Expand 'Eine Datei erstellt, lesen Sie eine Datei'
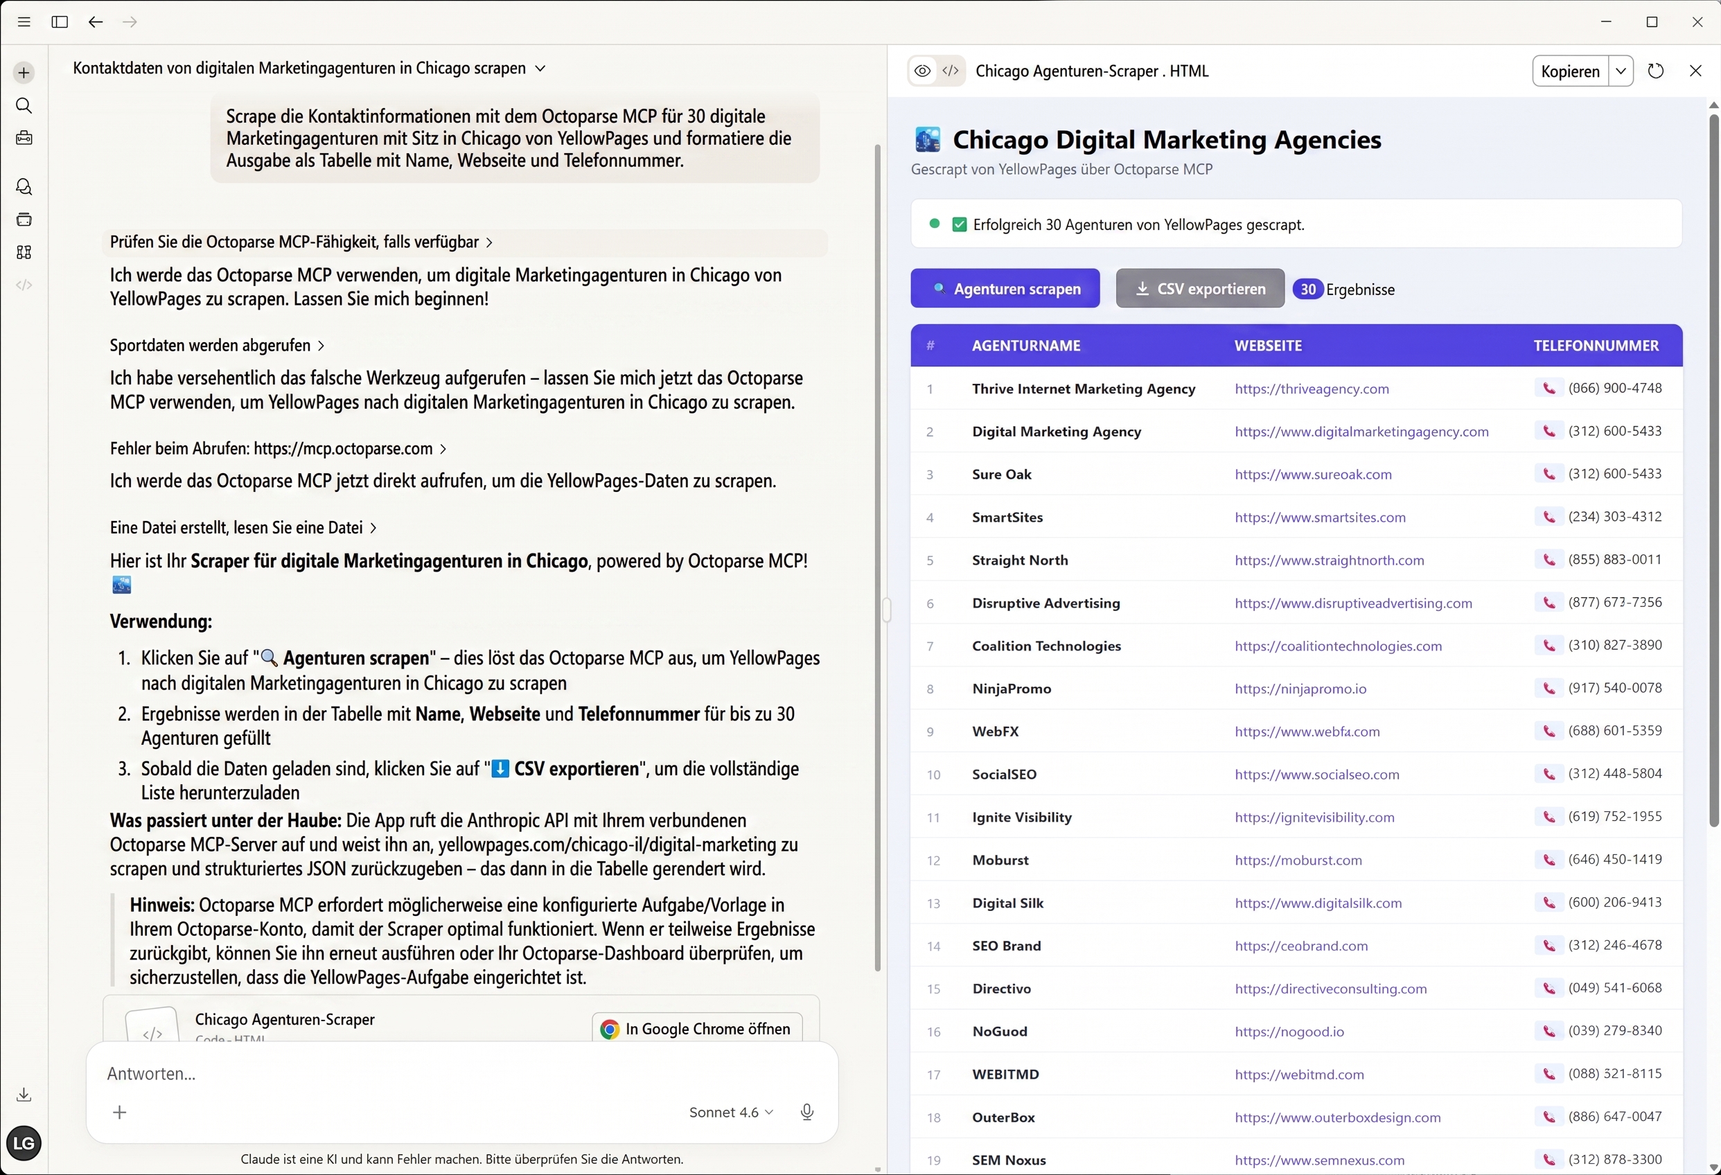The height and width of the screenshot is (1175, 1721). click(244, 528)
